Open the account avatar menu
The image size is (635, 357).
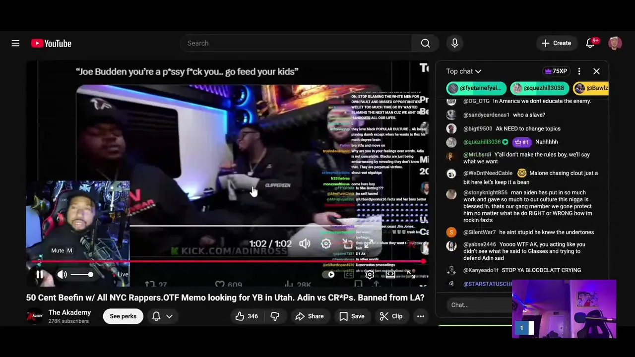pos(615,43)
